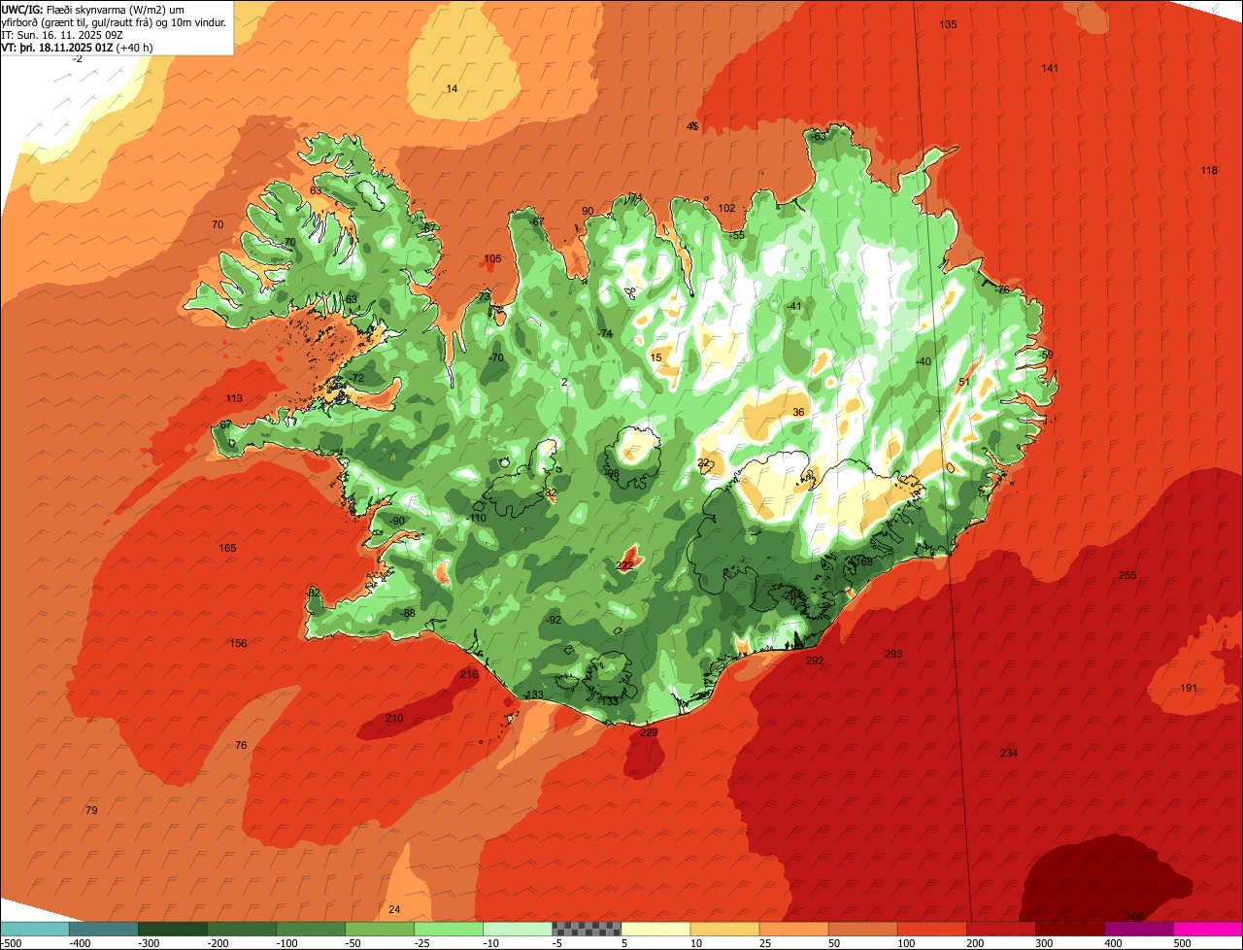This screenshot has height=950, width=1243.
Task: Click the legend swatch between -400 and -300
Action: pyautogui.click(x=103, y=928)
